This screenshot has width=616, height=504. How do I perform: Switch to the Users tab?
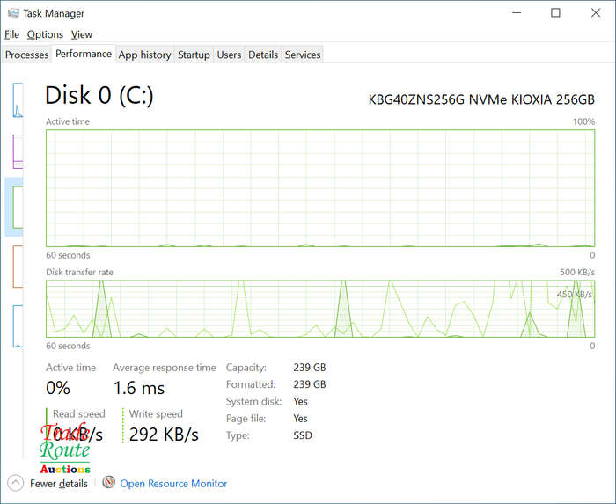tap(229, 55)
